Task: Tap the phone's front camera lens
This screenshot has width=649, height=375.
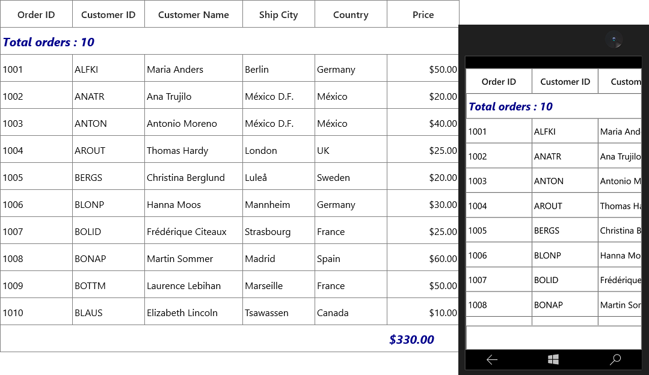Action: tap(614, 40)
